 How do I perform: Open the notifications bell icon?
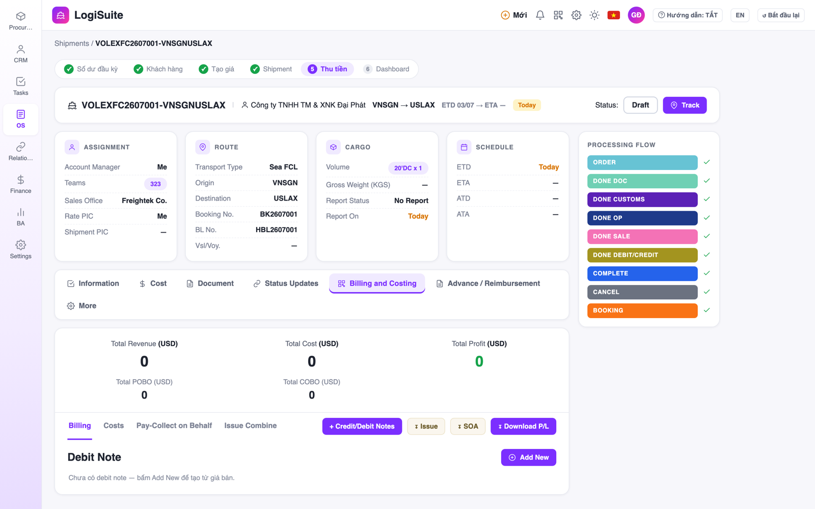tap(540, 15)
